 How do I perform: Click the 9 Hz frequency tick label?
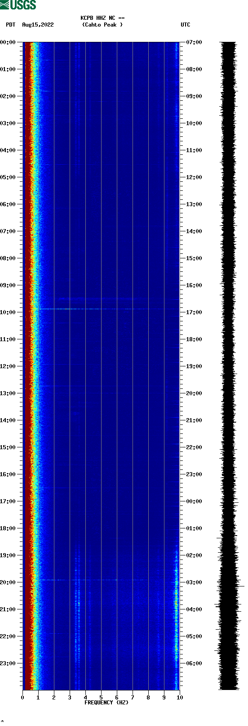pyautogui.click(x=164, y=698)
